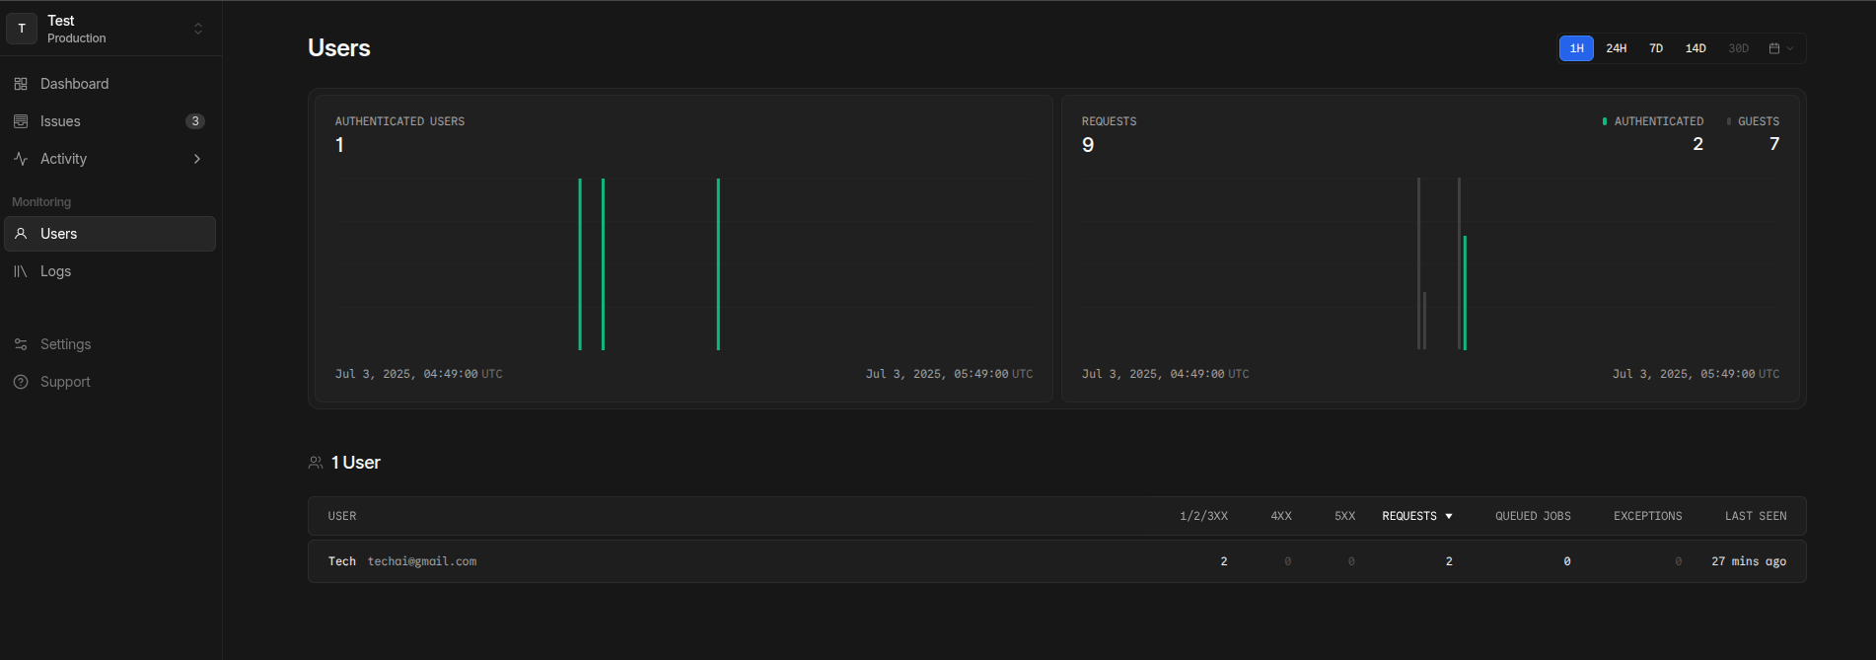The image size is (1876, 660).
Task: Sort table by QUEUED JOBS column
Action: (x=1533, y=516)
